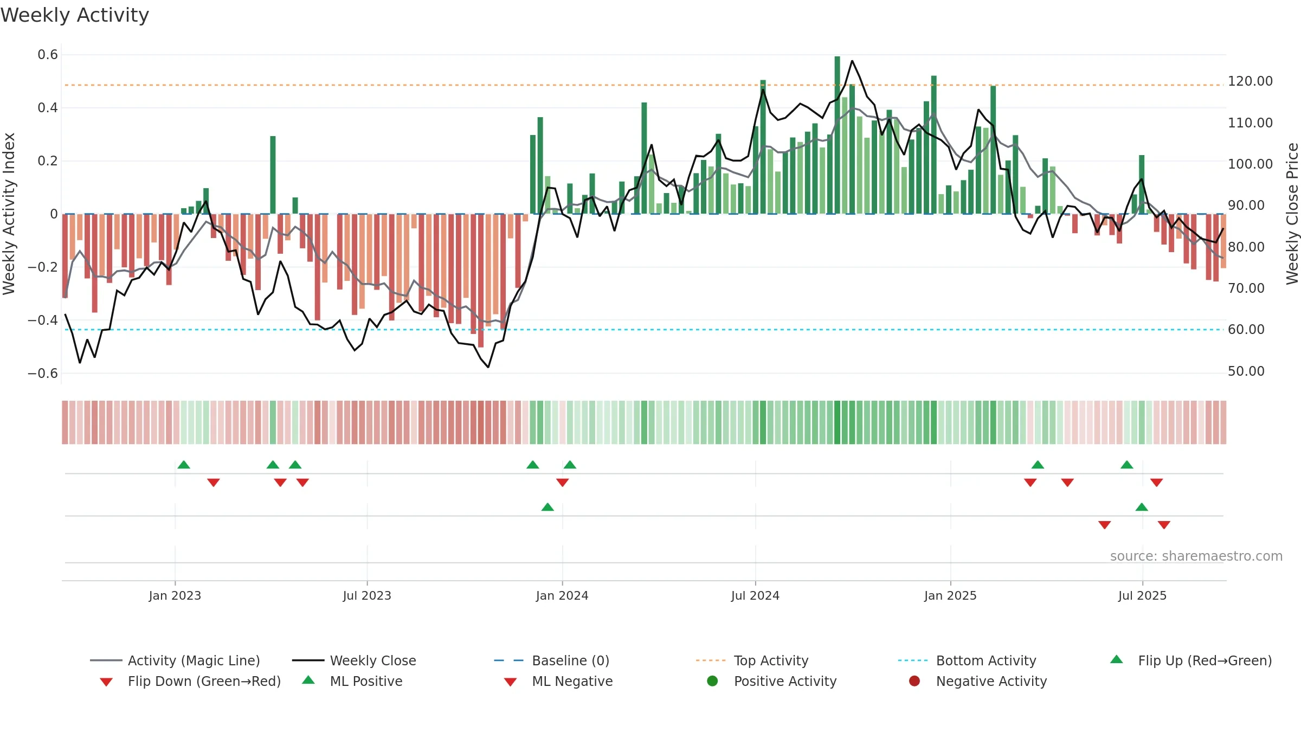Select the Jan 2023 x-axis label
This screenshot has height=732, width=1301.
[175, 595]
